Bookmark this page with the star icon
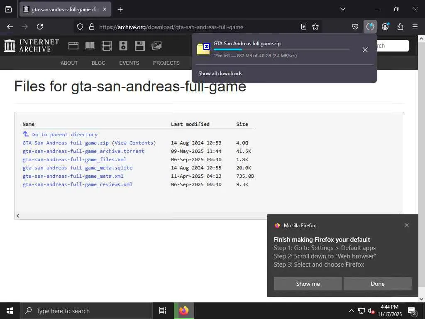425x319 pixels. pyautogui.click(x=315, y=27)
